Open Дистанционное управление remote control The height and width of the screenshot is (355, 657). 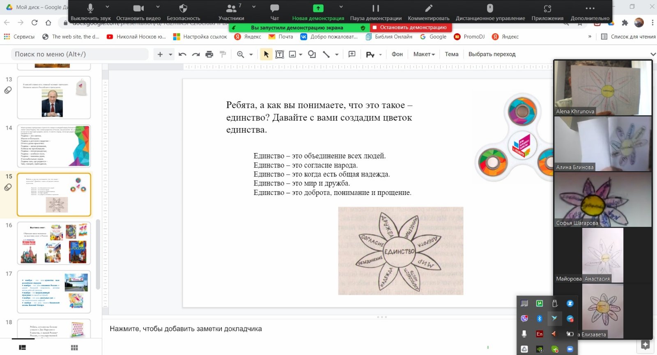tap(490, 12)
